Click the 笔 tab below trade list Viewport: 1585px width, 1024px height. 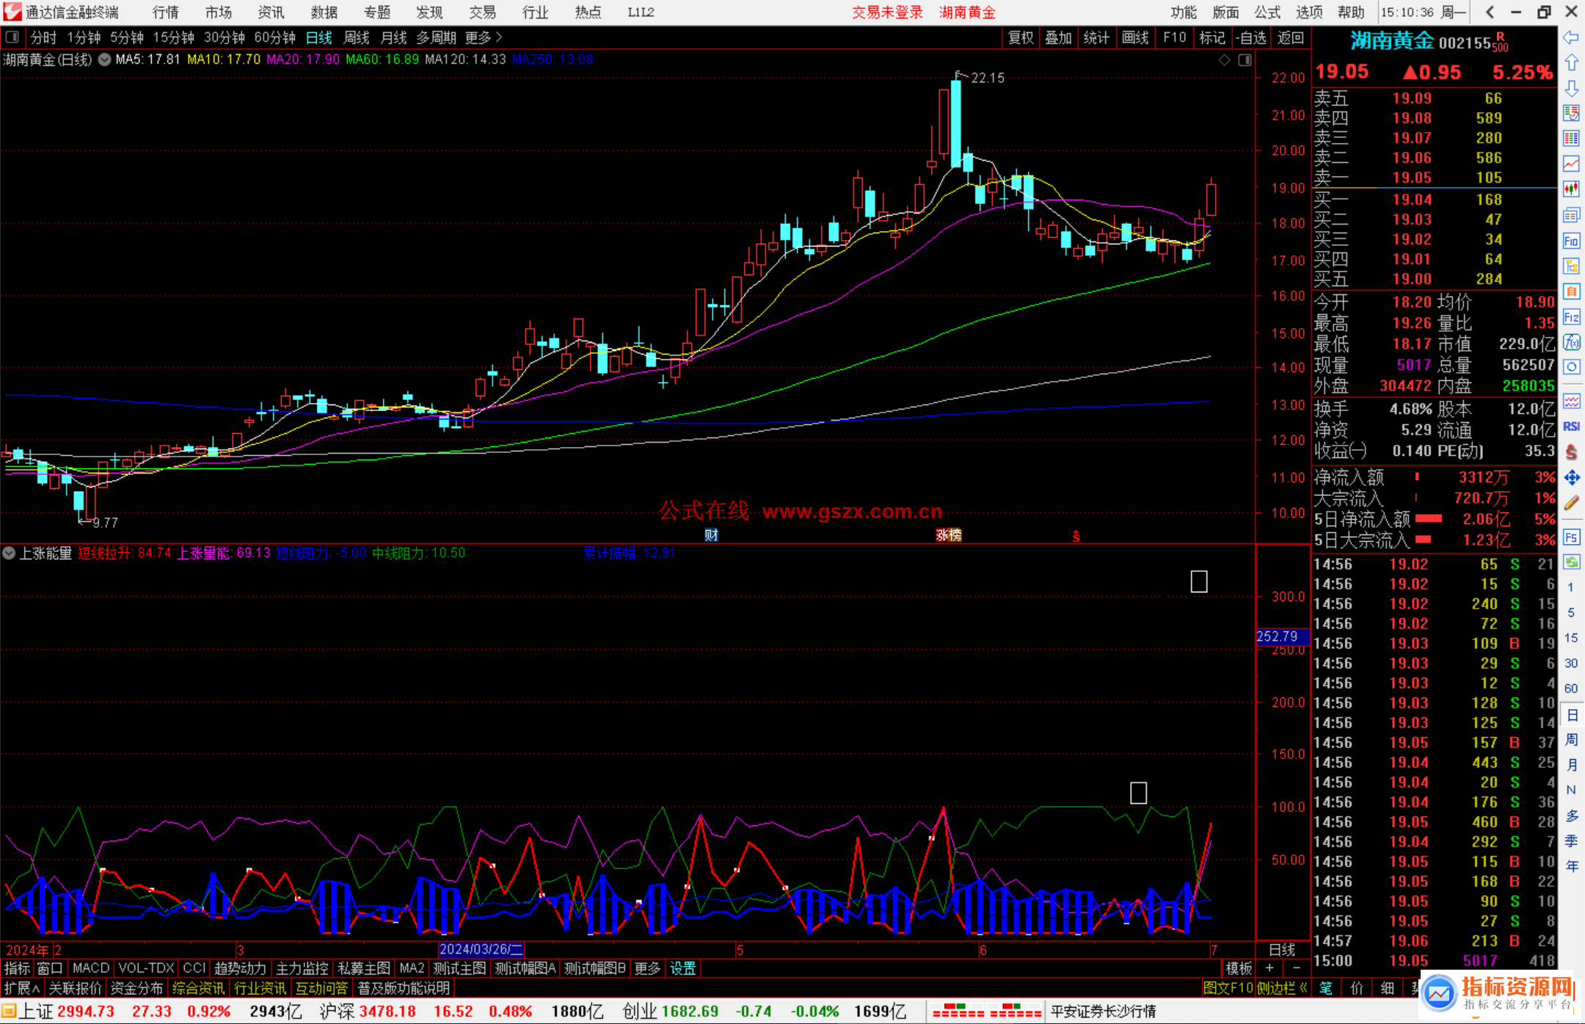coord(1325,988)
